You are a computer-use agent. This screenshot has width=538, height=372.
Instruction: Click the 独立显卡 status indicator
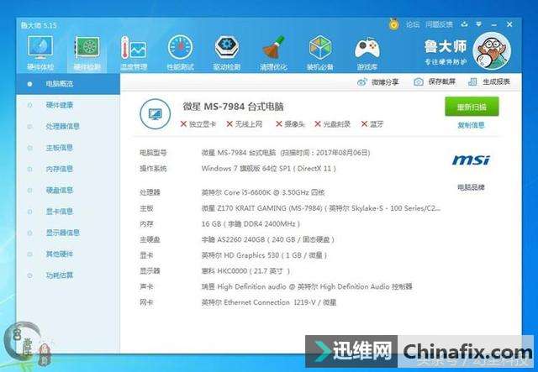[198, 124]
